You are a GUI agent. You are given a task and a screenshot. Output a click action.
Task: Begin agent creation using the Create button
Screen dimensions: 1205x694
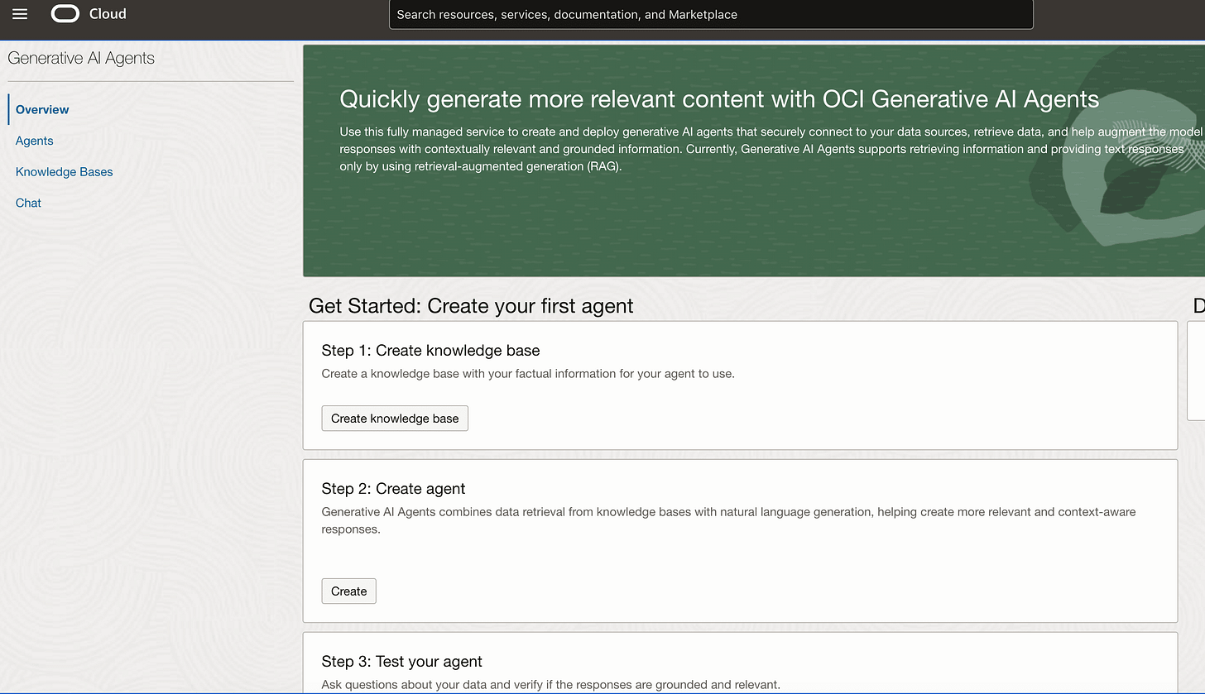tap(348, 591)
